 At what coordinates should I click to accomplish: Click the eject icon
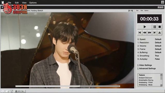click(x=160, y=33)
